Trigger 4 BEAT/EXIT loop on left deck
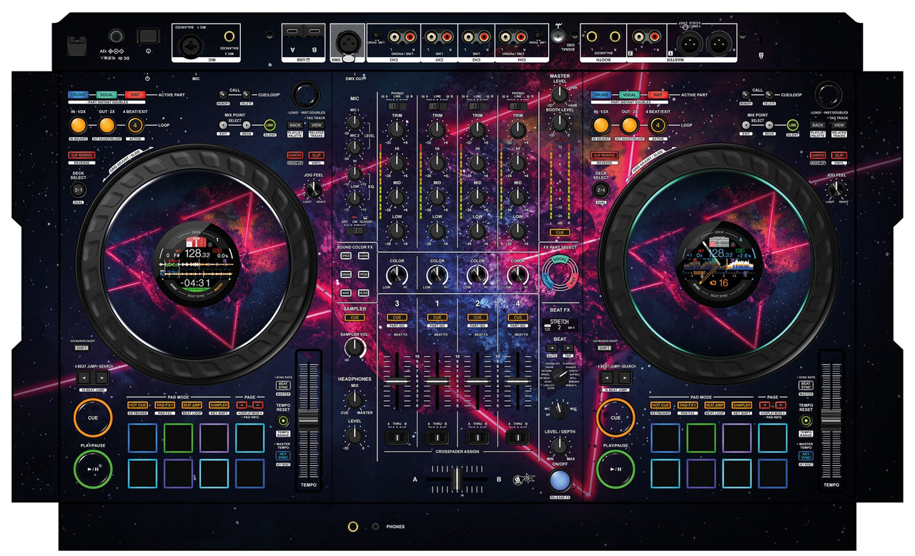Screen dimensions: 915x556 135,126
